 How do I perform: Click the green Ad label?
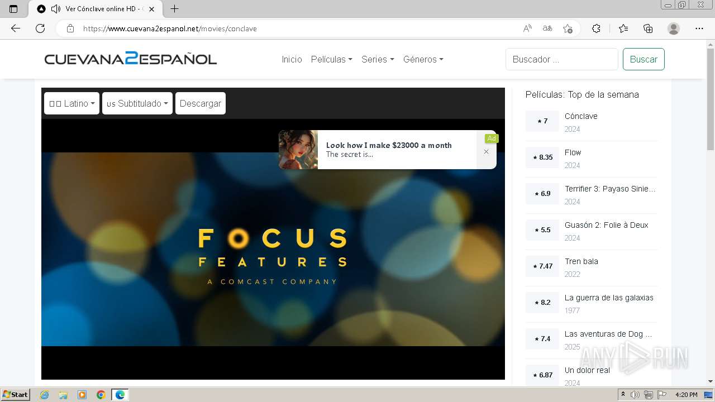[492, 138]
